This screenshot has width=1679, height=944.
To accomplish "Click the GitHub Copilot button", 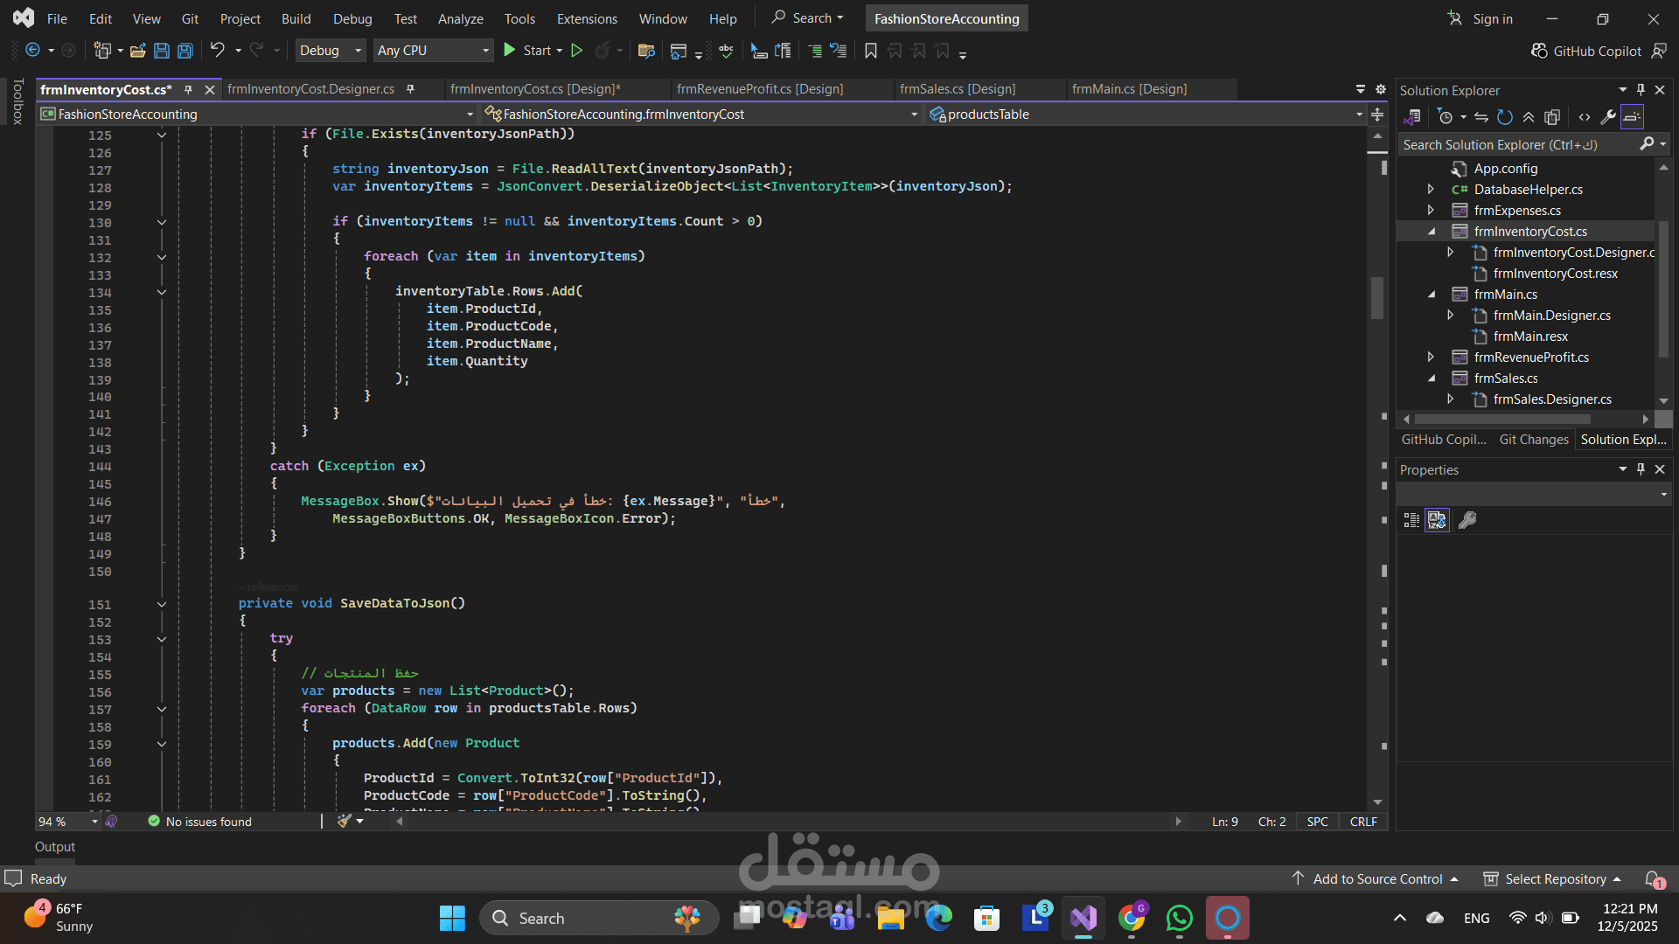I will [1587, 51].
